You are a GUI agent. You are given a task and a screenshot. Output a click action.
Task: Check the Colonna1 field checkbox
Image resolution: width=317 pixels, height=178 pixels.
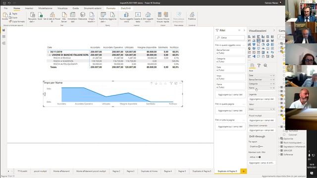(284, 134)
